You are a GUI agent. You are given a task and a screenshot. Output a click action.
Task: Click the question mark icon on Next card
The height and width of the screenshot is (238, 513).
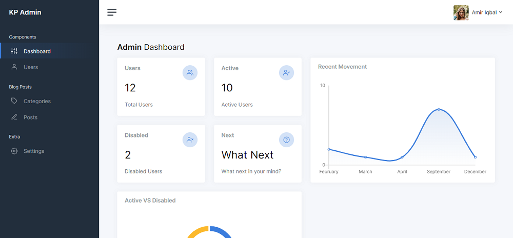click(x=287, y=140)
